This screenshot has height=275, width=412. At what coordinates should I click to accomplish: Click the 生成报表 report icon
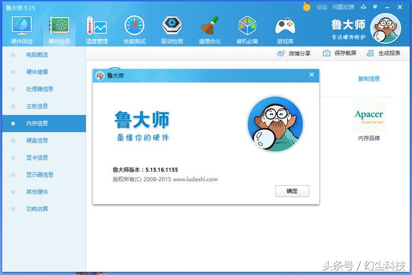coord(370,53)
